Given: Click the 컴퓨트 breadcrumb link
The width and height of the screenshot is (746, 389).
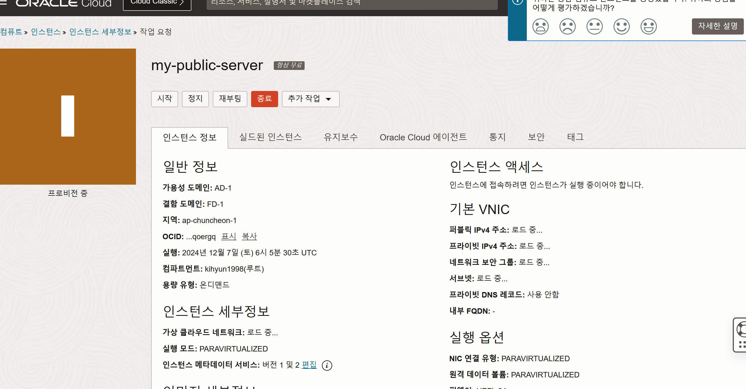Looking at the screenshot, I should 11,32.
